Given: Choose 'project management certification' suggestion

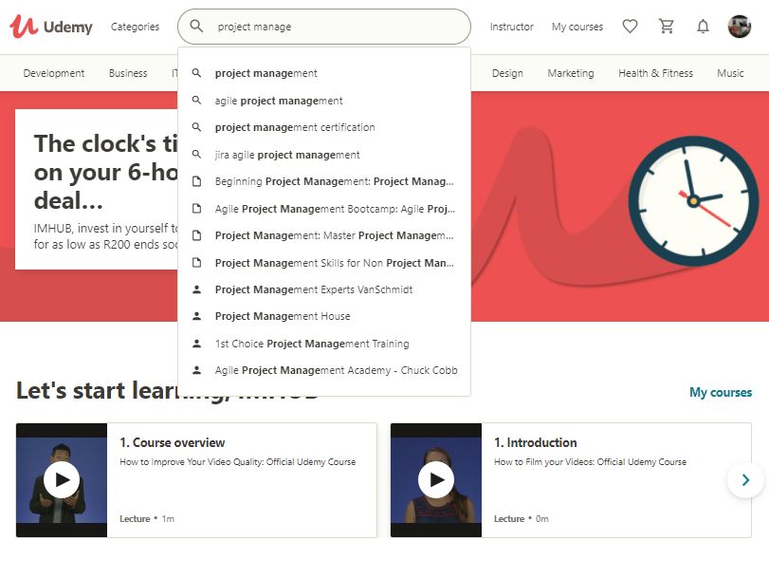Looking at the screenshot, I should tap(324, 127).
